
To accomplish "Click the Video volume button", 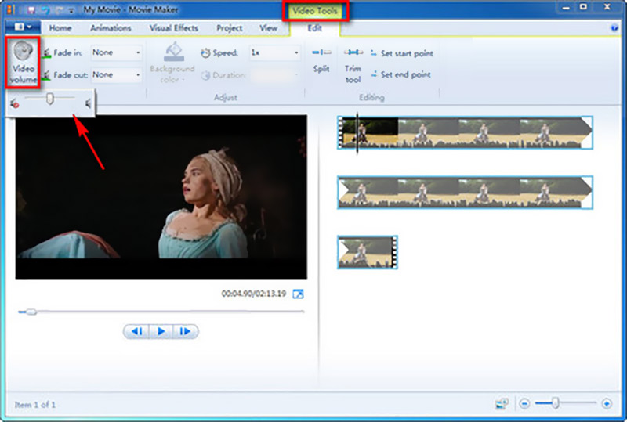I will 24,61.
